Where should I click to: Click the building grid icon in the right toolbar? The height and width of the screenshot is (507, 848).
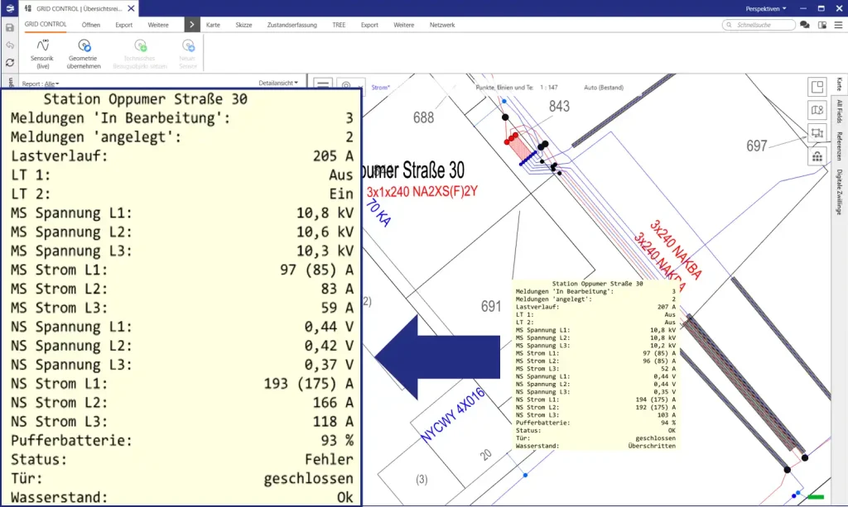tap(816, 155)
